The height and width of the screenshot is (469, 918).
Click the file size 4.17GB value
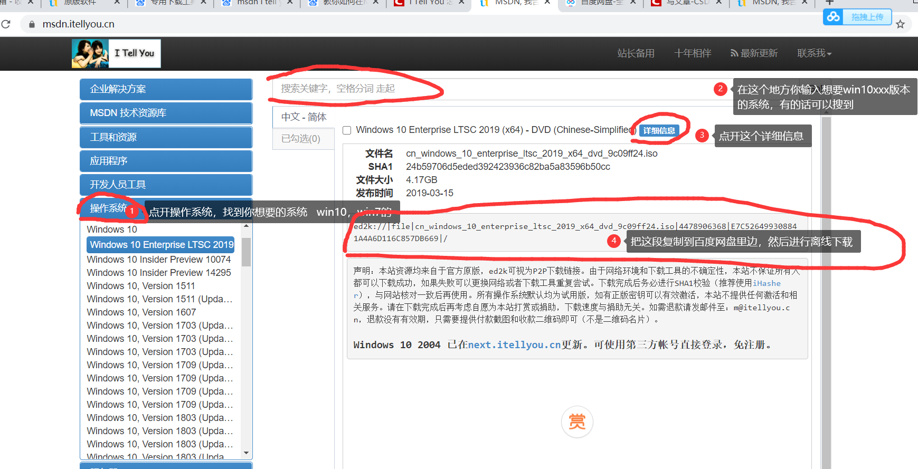point(421,180)
